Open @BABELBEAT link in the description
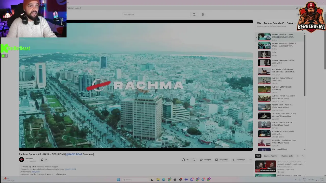 (70, 169)
